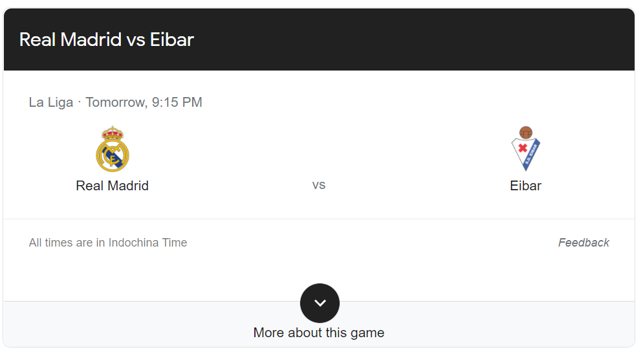Click the vs text between teams

tap(319, 185)
